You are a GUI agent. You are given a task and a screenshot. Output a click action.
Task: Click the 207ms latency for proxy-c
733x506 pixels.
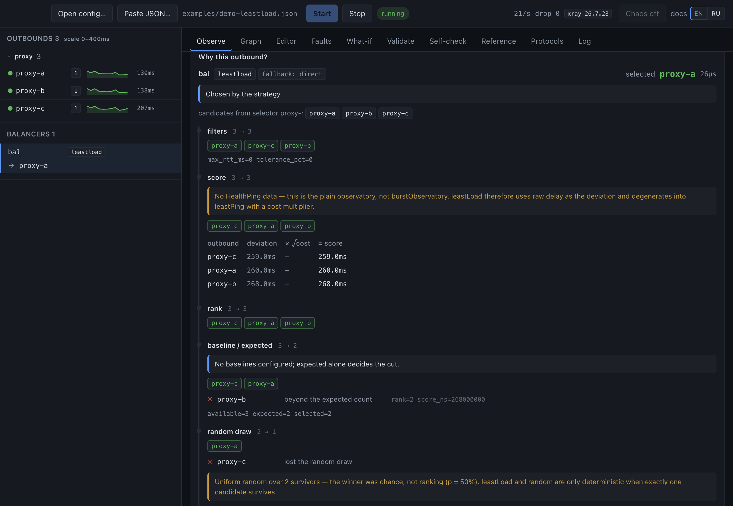[146, 108]
